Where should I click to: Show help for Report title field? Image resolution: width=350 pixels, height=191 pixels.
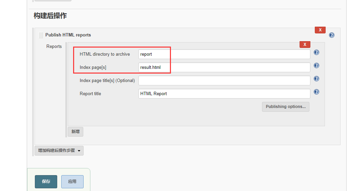(x=316, y=92)
